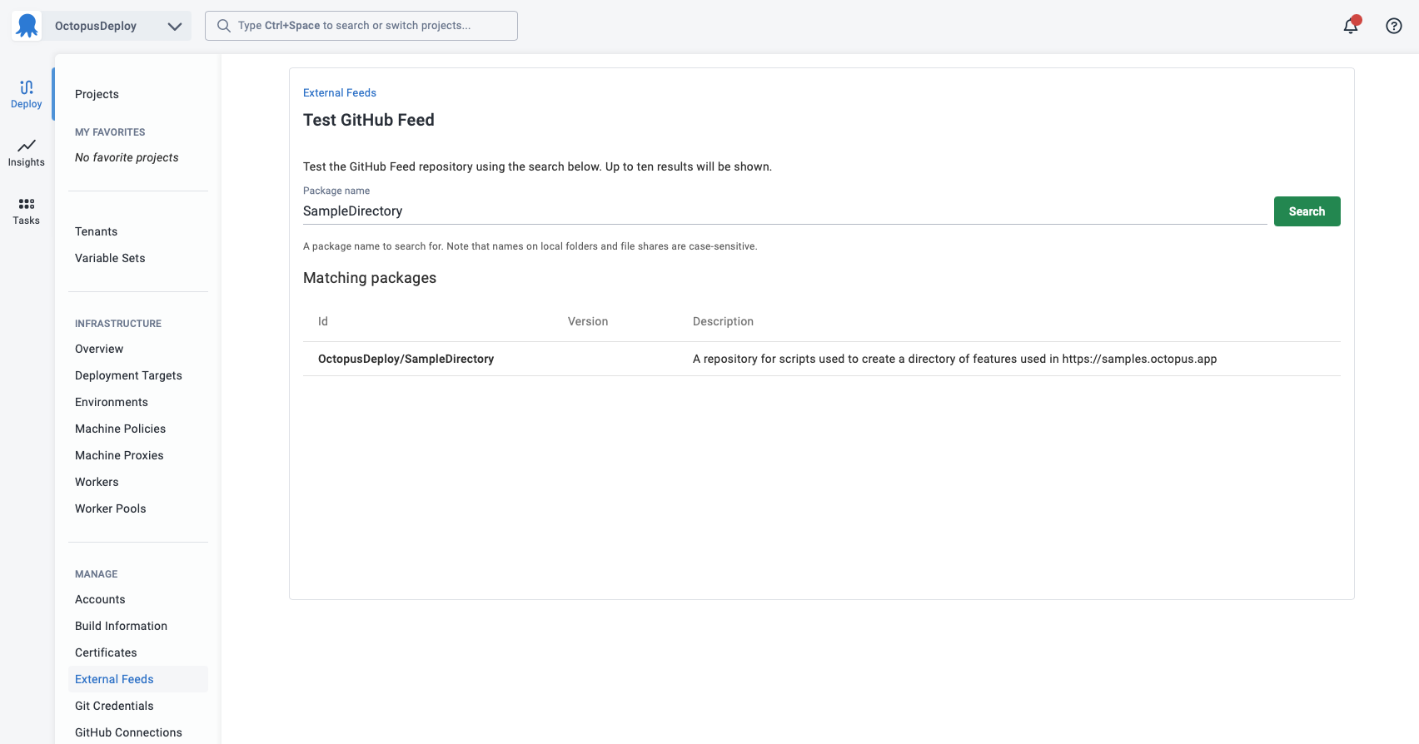This screenshot has width=1419, height=744.
Task: Click the Test GitHub Feed title
Action: 369,120
